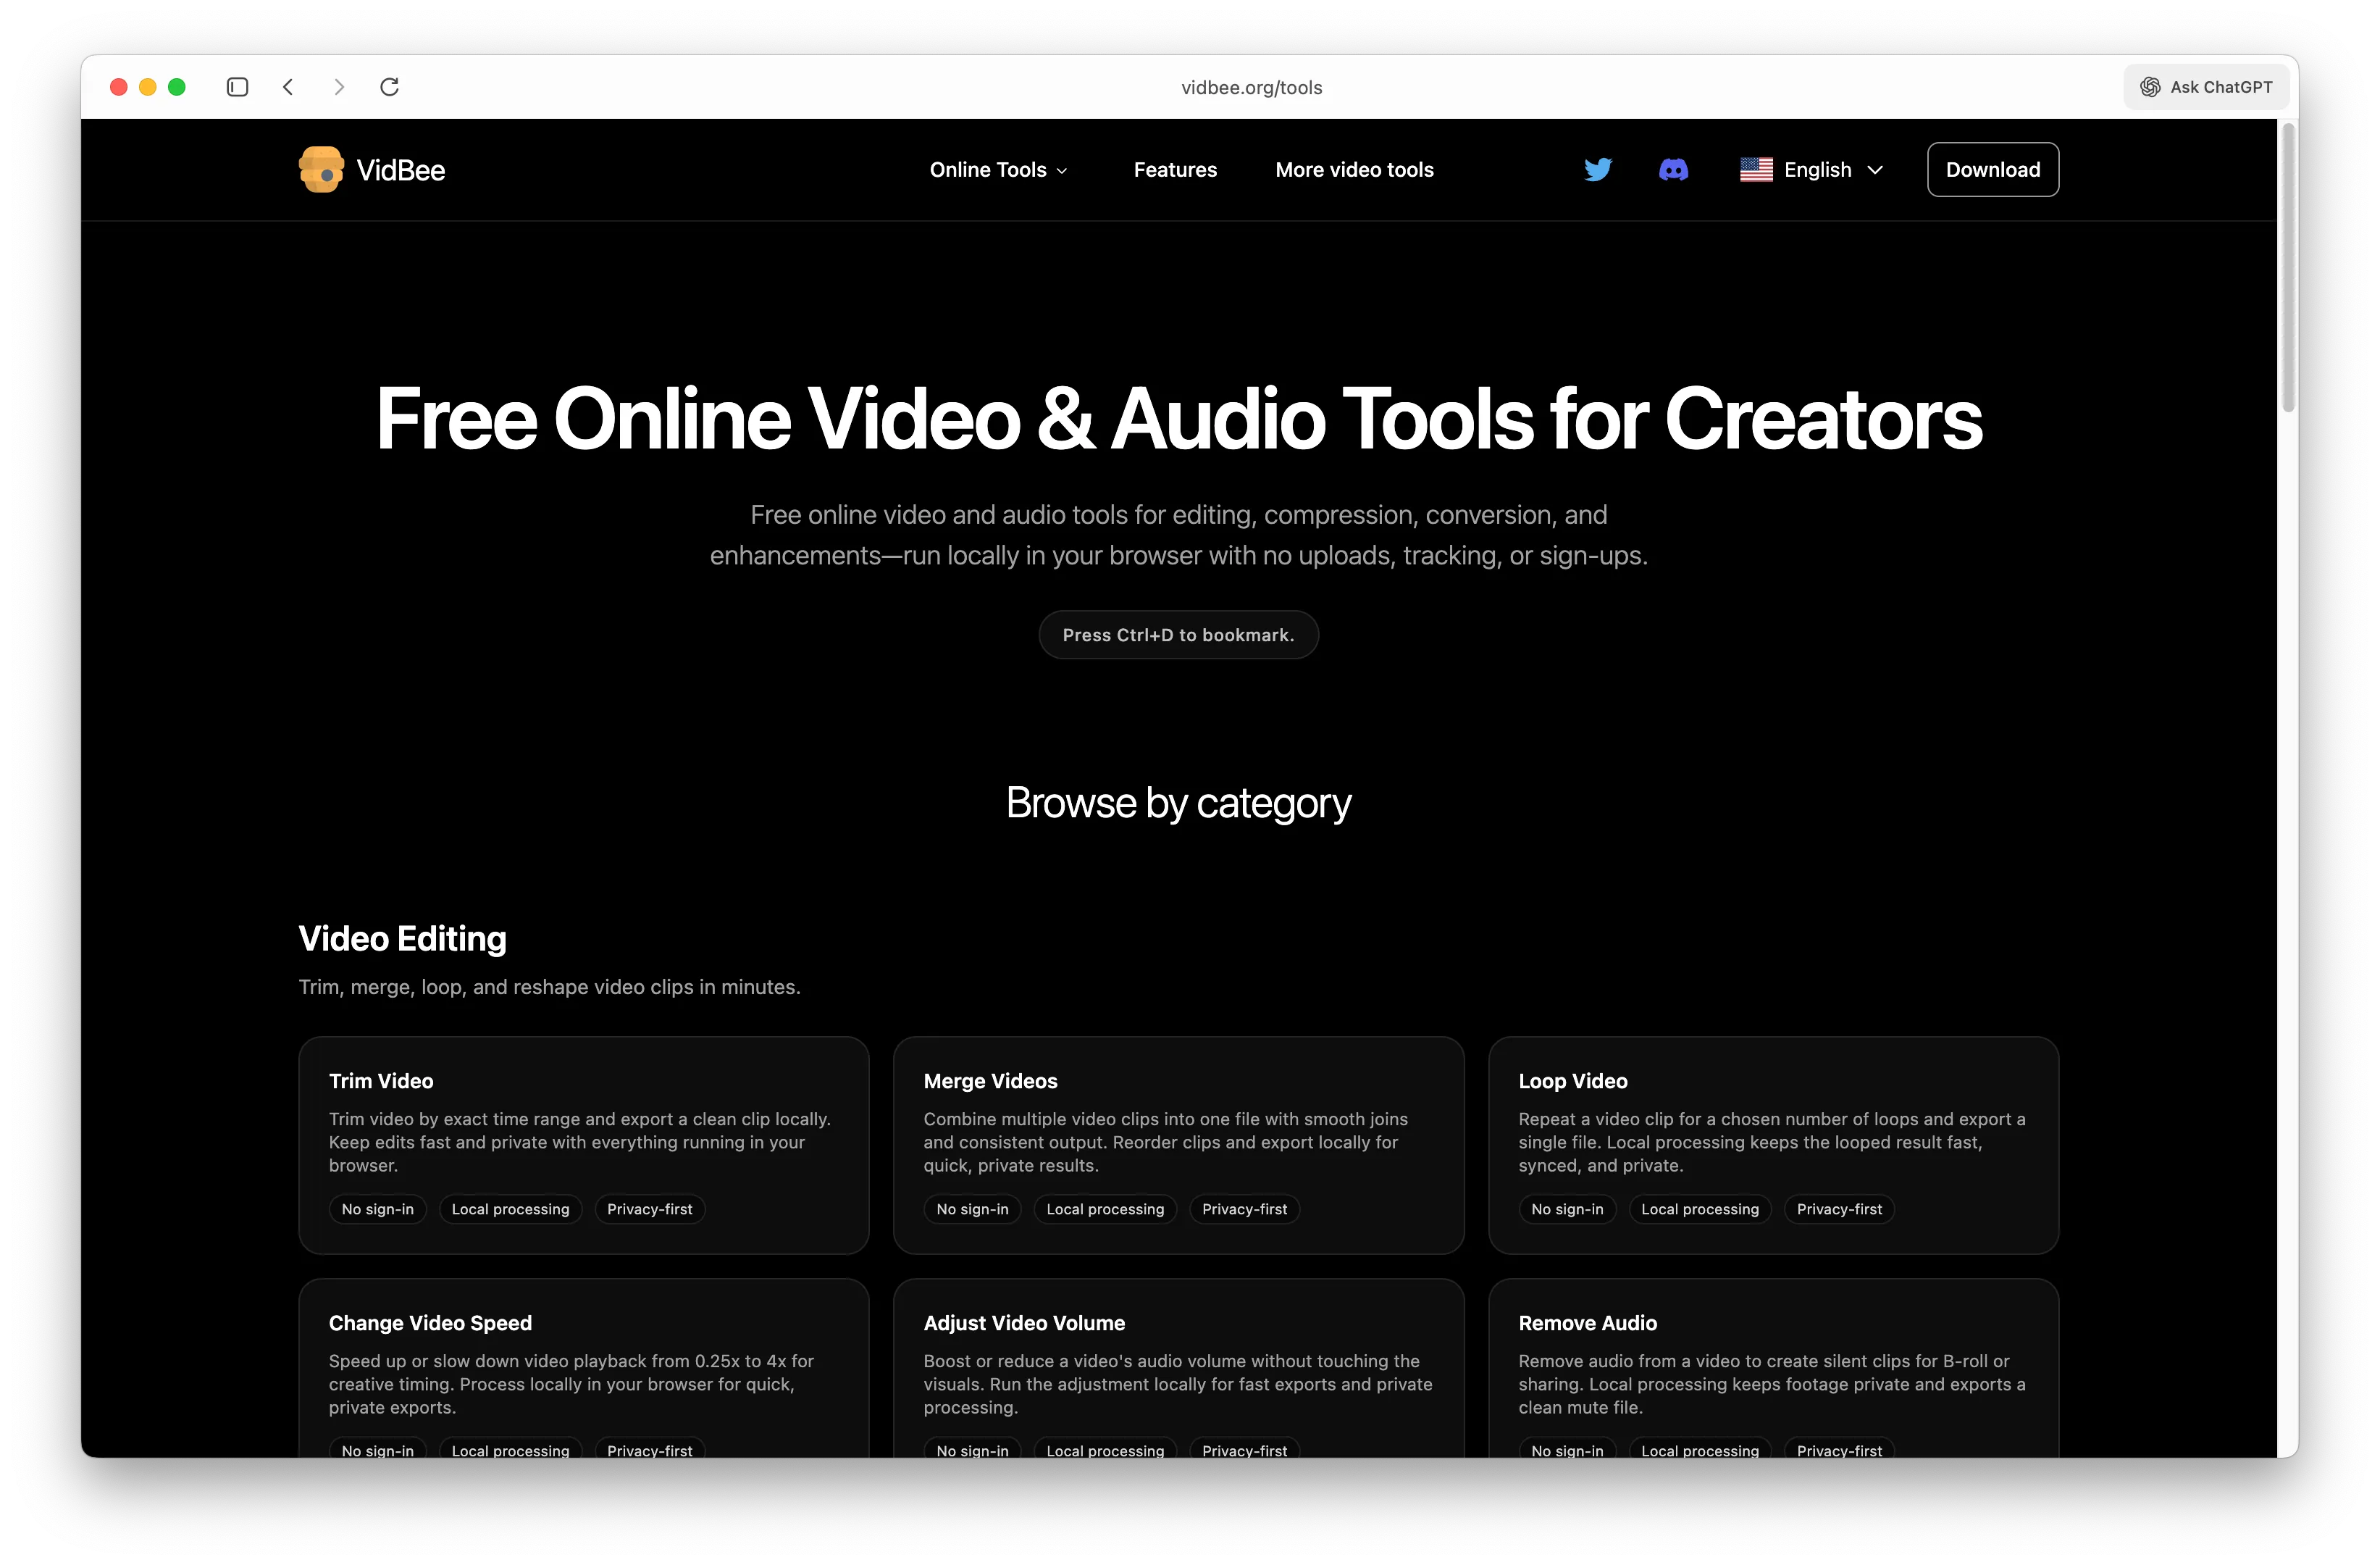2380x1565 pixels.
Task: Click the Ctrl+D bookmark button
Action: 1178,635
